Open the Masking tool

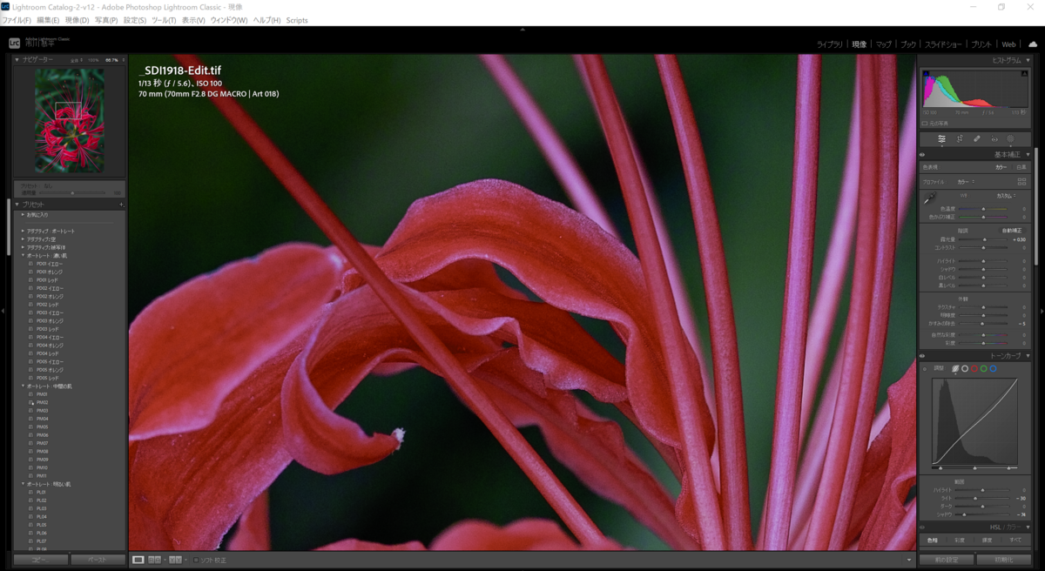(1011, 138)
